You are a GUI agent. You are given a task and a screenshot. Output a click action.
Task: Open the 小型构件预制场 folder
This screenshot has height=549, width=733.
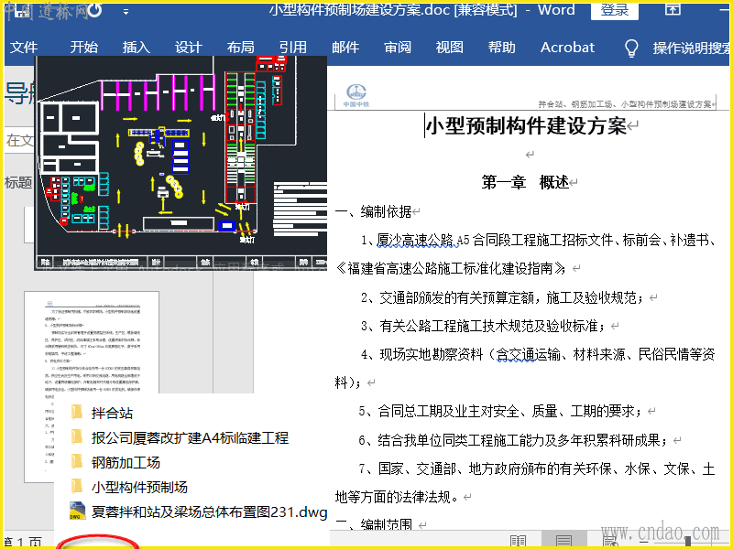click(139, 487)
